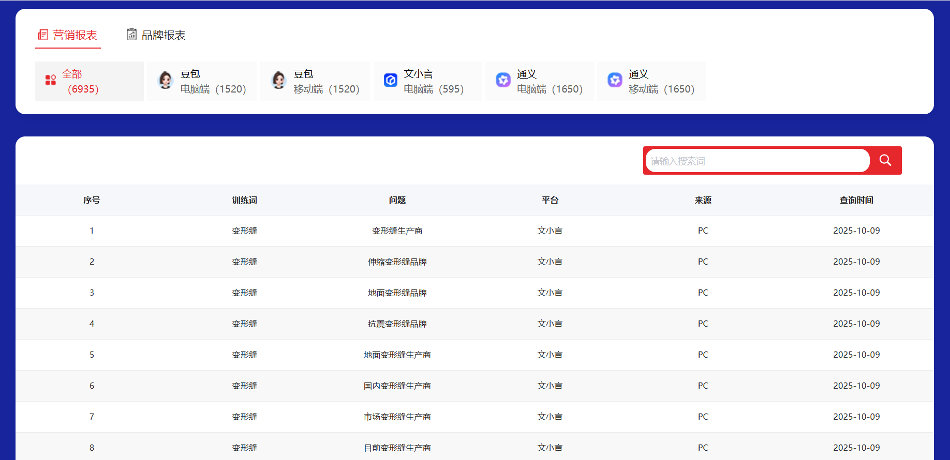This screenshot has width=950, height=460.
Task: Select the 文小言 电脑端 (595) platform card
Action: coord(428,81)
